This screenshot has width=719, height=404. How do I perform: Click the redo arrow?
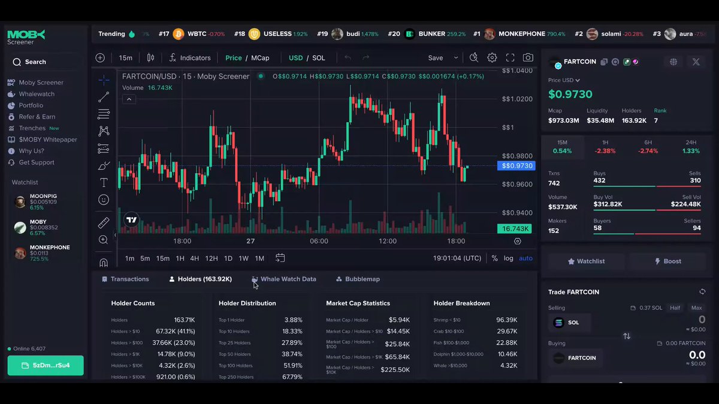pos(365,58)
